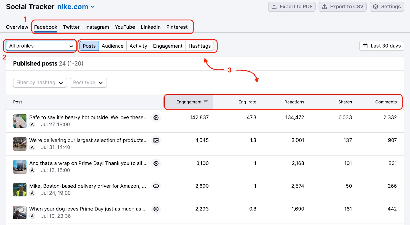Open Social Tracker Settings
Image resolution: width=410 pixels, height=225 pixels.
pyautogui.click(x=387, y=7)
